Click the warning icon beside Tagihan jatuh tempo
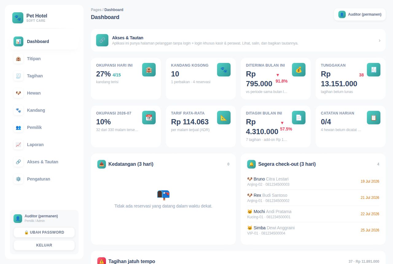This screenshot has height=264, width=393. [x=102, y=261]
